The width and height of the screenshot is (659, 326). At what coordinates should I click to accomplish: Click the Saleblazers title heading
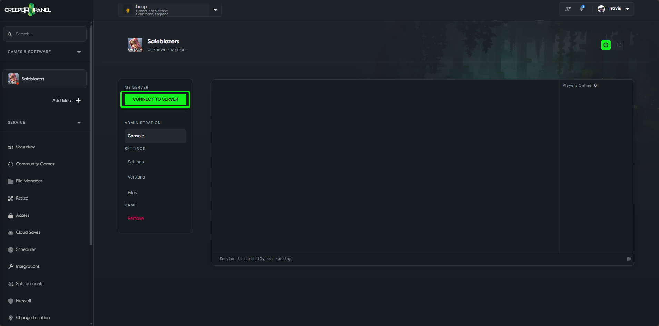click(x=163, y=41)
